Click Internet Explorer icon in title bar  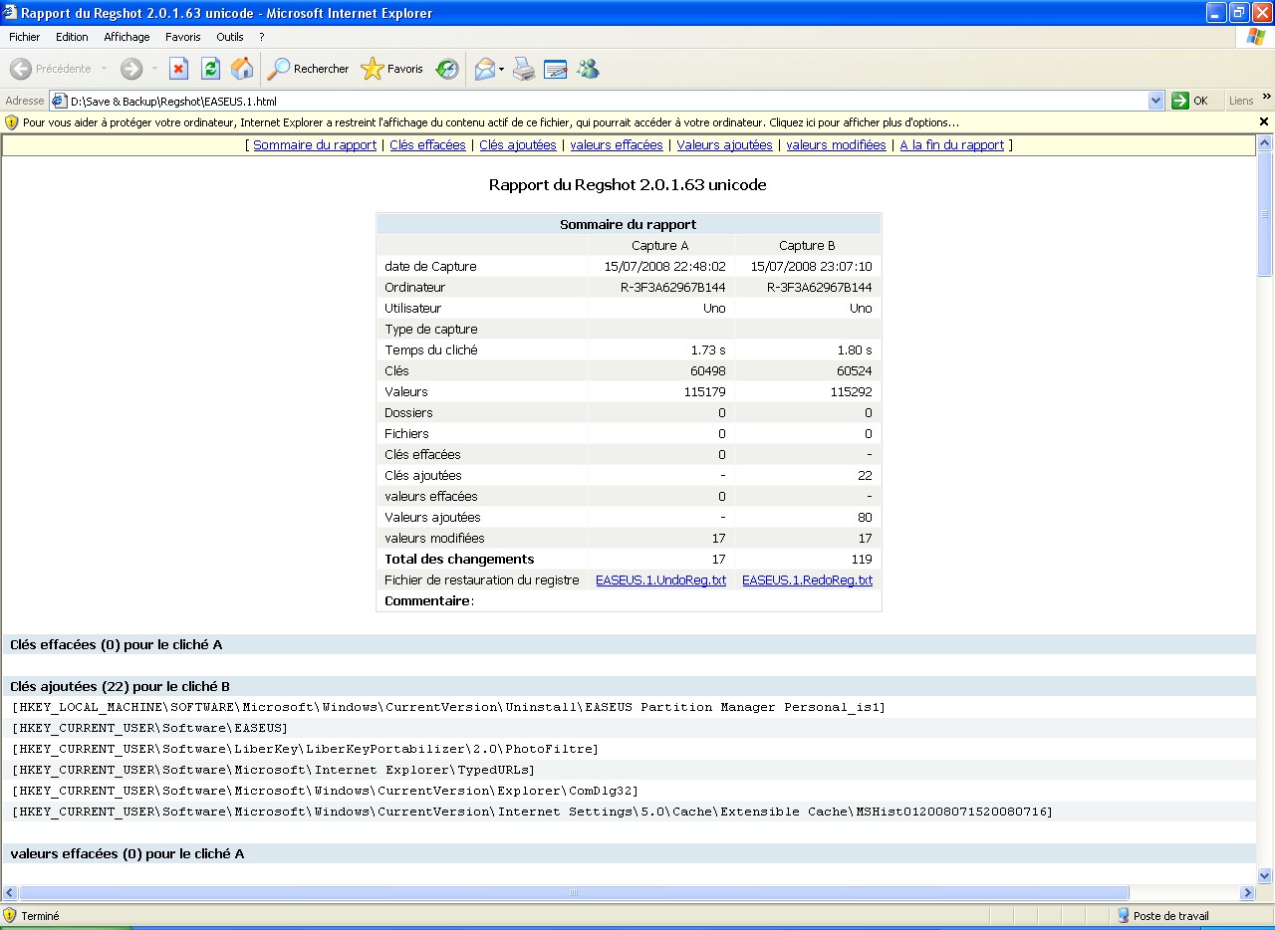click(x=11, y=13)
